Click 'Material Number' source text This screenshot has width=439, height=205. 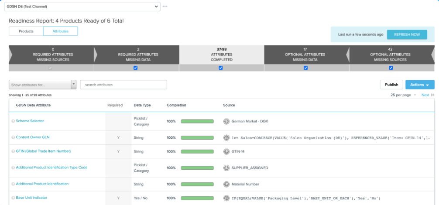click(x=246, y=184)
